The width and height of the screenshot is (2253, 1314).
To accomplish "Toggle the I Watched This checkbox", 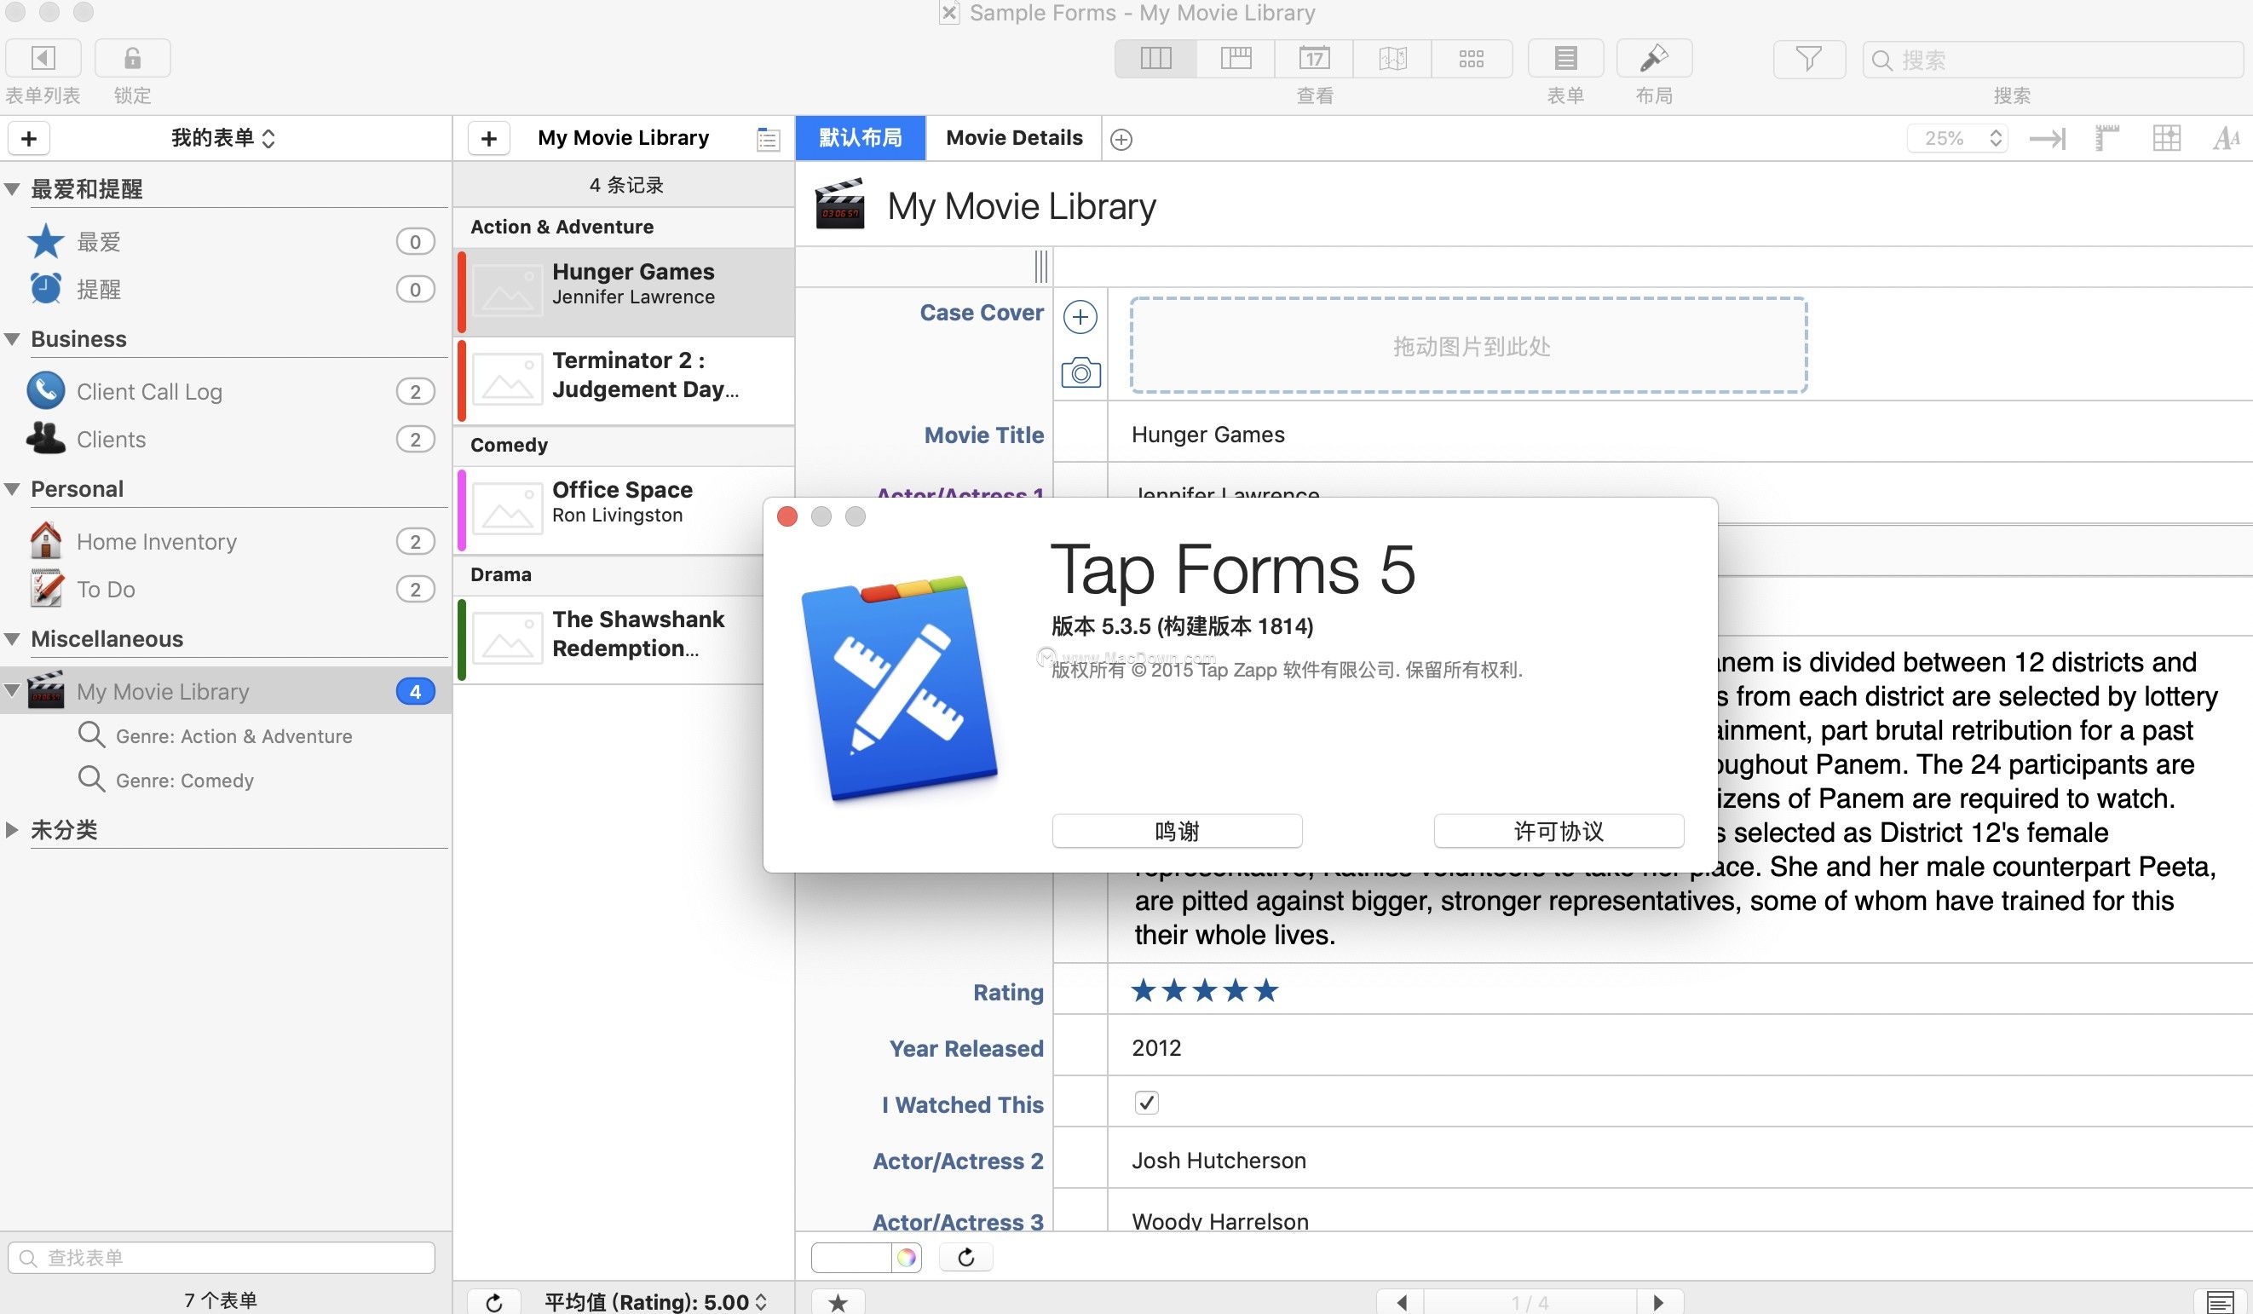I will [1146, 1103].
